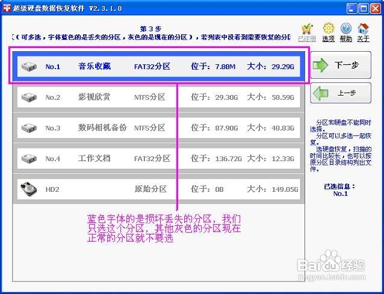Click the app icon in the title bar
The image size is (384, 294).
7,8
